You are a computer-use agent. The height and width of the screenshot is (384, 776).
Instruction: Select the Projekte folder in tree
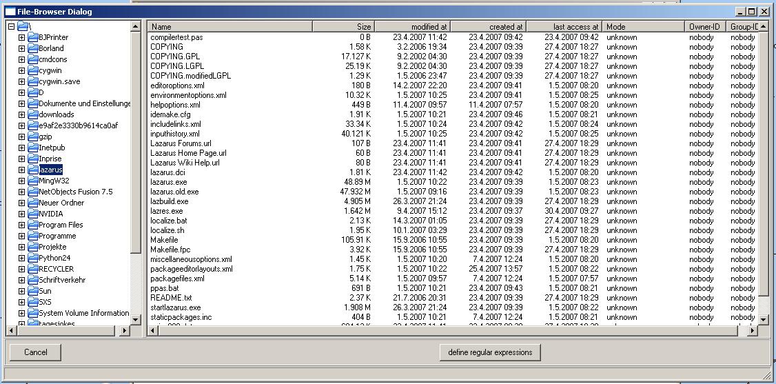coord(52,247)
